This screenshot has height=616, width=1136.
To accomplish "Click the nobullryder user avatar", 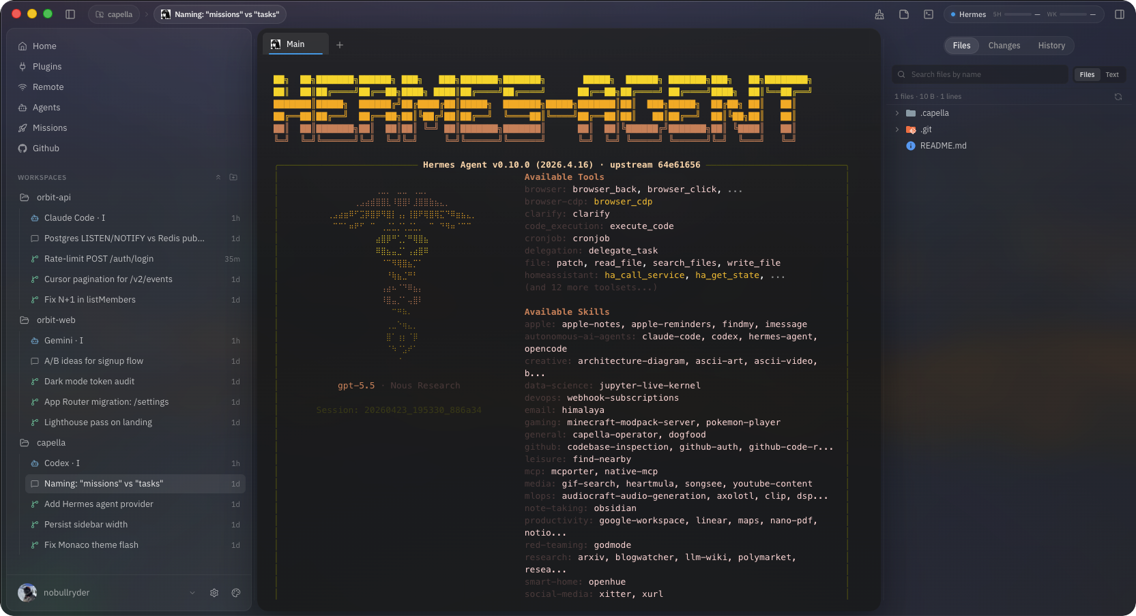I will tap(27, 593).
